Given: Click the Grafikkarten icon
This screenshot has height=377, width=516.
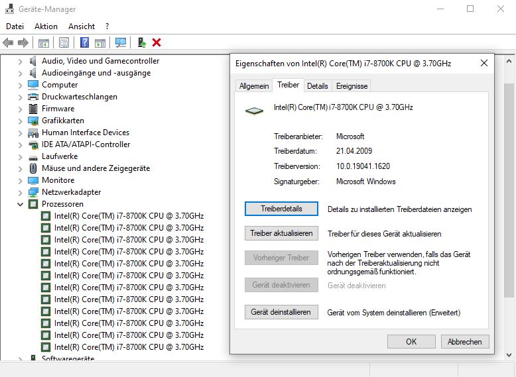Looking at the screenshot, I should tap(33, 121).
